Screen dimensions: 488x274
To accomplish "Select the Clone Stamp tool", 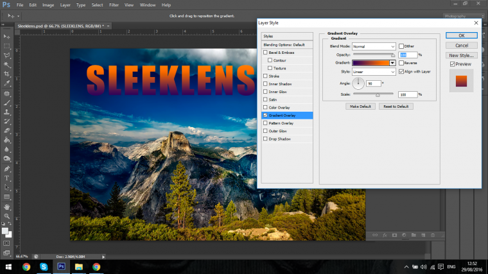I will [6, 112].
